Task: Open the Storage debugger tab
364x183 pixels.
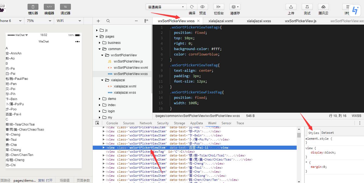Action: (180, 123)
